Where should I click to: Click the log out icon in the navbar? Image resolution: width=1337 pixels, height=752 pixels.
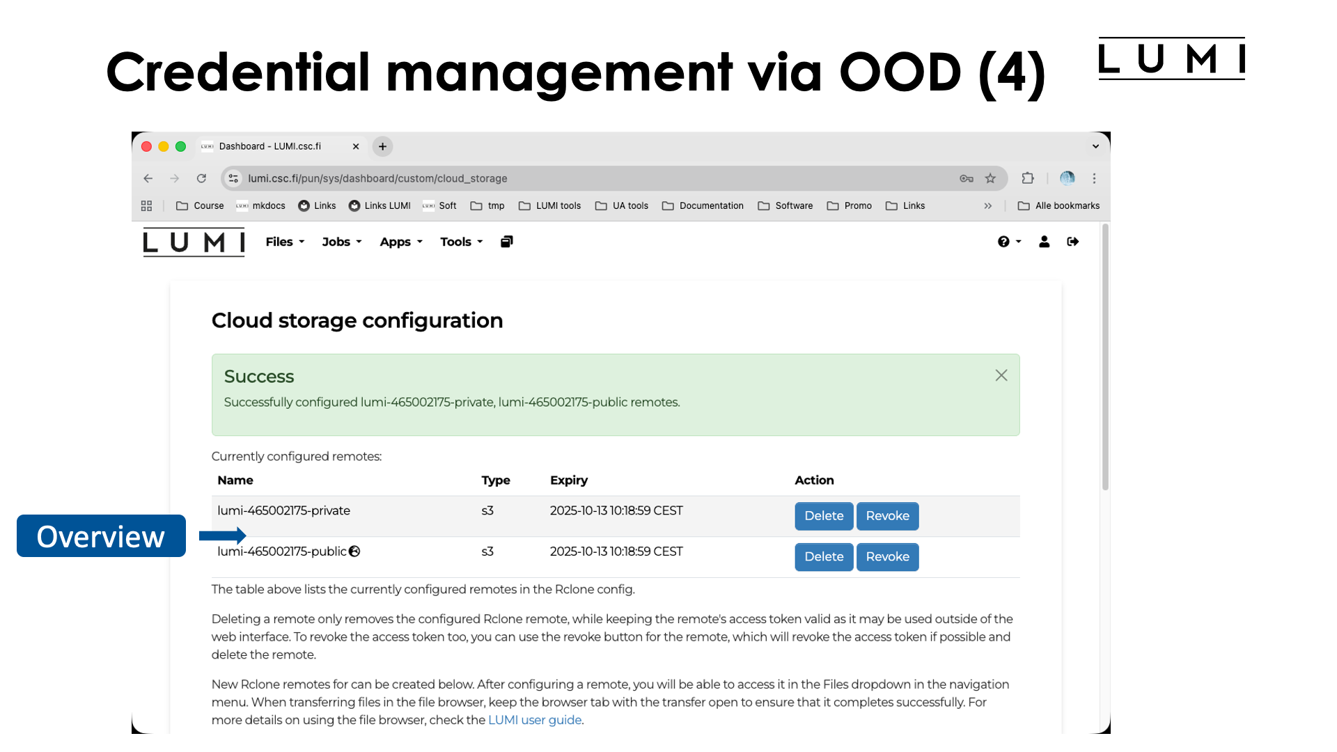pos(1072,242)
